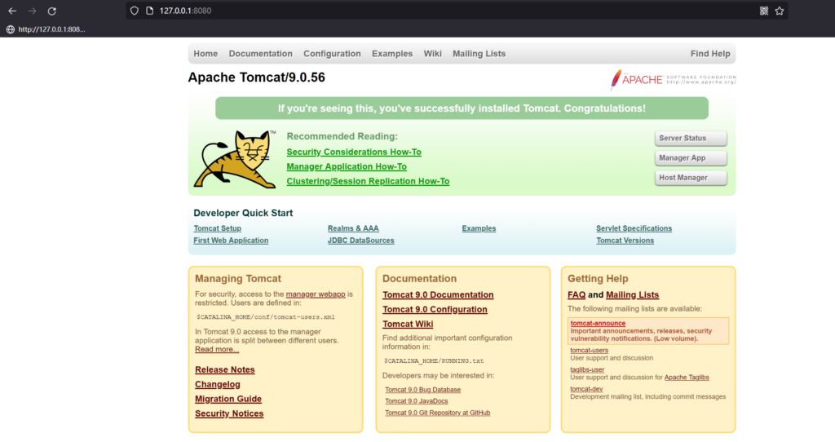Screen dimensions: 835x442
Task: Launch the Host Manager button
Action: (691, 178)
